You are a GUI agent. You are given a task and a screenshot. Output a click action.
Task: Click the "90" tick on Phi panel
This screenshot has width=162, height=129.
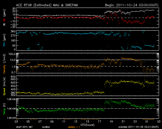(x=14, y=45)
